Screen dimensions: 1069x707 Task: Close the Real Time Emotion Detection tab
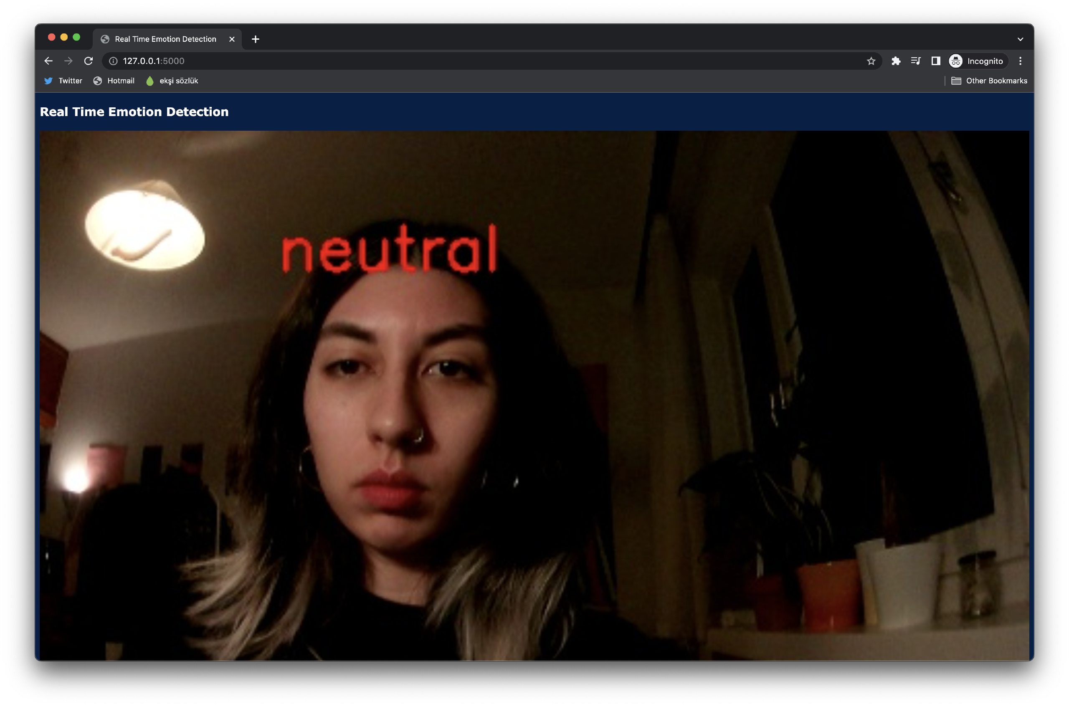[232, 39]
